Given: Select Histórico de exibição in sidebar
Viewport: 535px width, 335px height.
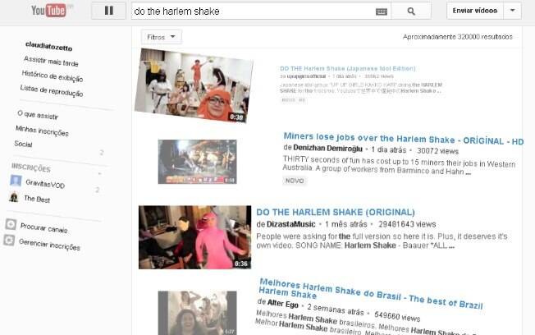Looking at the screenshot, I should [x=53, y=76].
